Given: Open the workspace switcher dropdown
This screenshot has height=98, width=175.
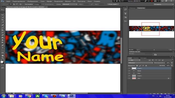Looking at the screenshot, I should (164, 4).
